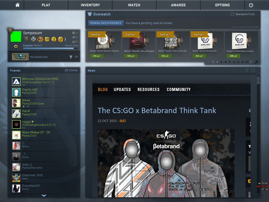
Task: Open Chelolvek_RUS friend avatar
Action: 16,178
